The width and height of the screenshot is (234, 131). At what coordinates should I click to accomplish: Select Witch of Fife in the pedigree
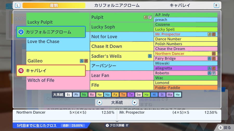click(x=41, y=80)
